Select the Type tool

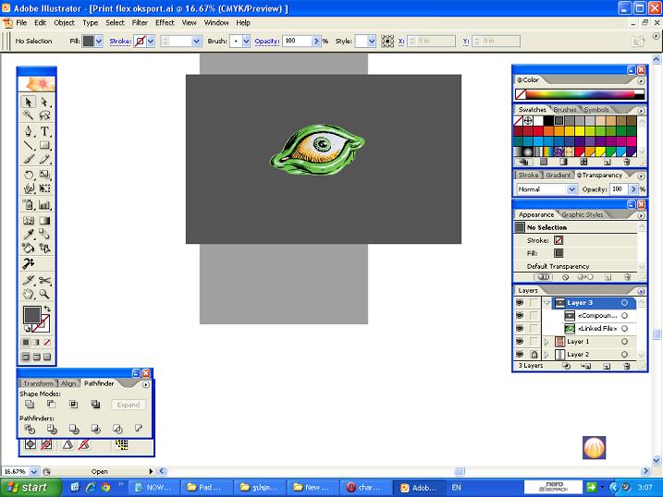tap(44, 131)
